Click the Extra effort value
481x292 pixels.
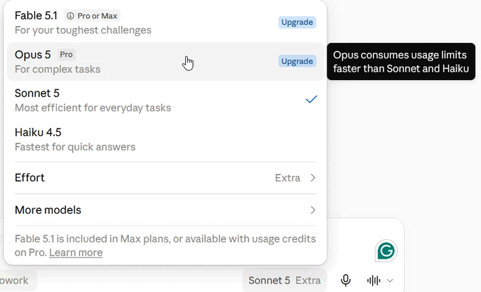click(287, 178)
